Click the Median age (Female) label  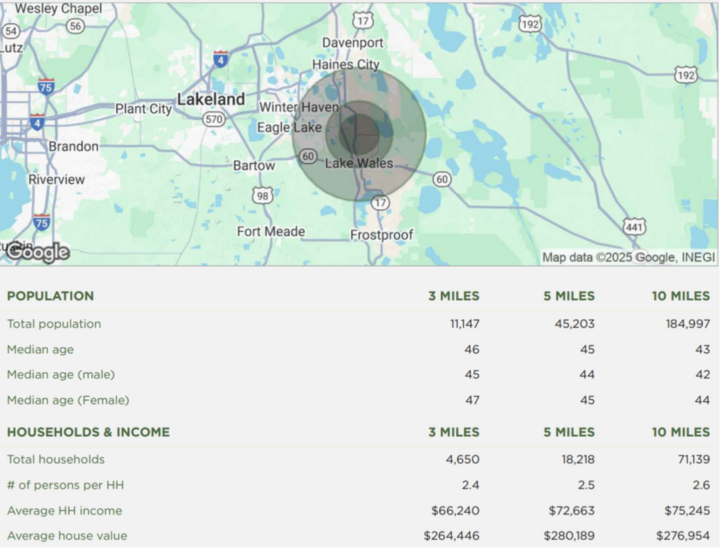click(x=68, y=400)
